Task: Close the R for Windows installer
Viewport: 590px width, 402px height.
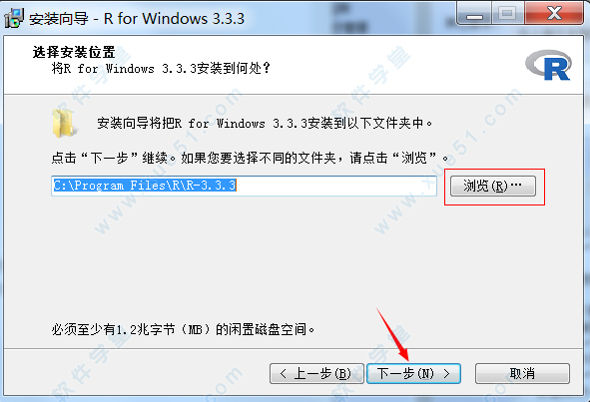Action: [x=553, y=14]
